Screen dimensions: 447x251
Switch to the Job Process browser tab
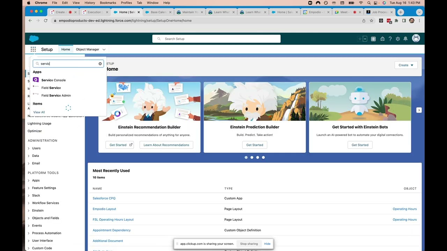tap(380, 12)
